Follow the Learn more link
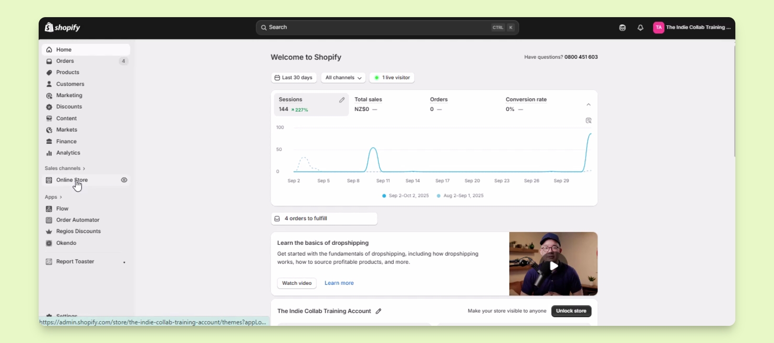This screenshot has height=343, width=774. point(339,283)
